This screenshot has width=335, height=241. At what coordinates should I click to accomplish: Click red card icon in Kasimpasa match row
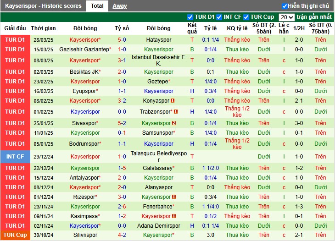pyautogui.click(x=174, y=216)
